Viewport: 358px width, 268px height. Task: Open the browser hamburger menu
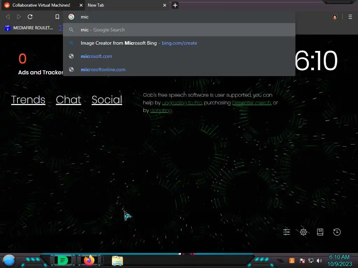(350, 17)
